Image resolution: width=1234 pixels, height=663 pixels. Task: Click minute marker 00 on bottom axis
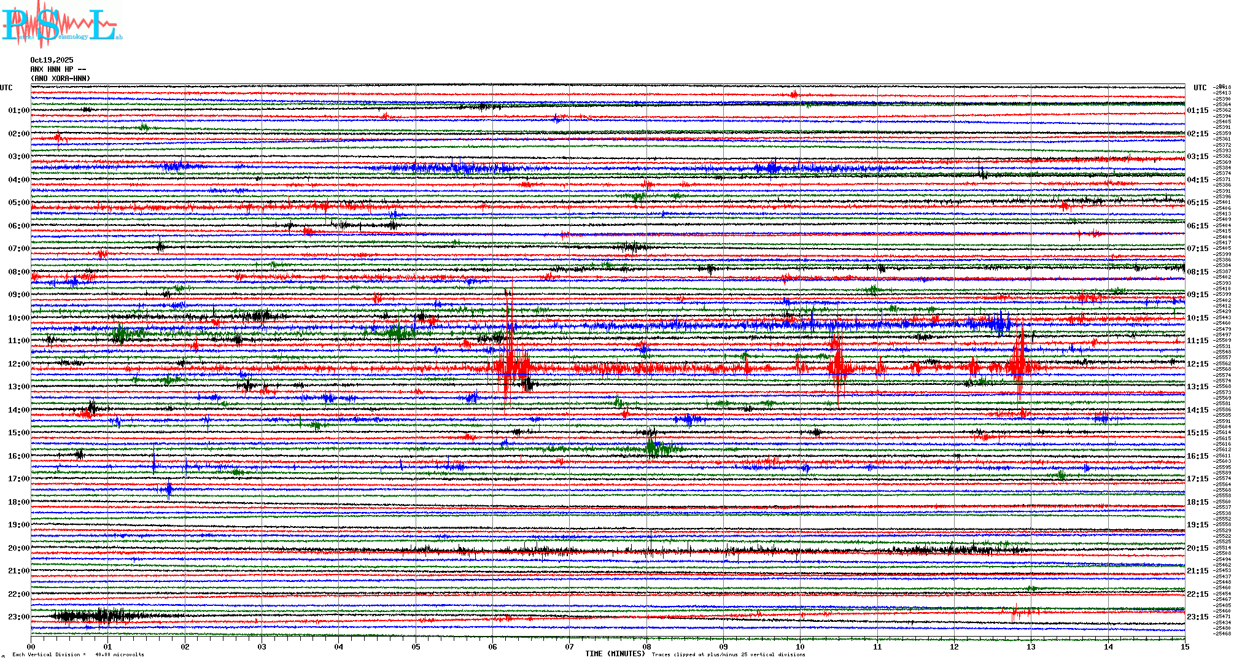click(31, 646)
